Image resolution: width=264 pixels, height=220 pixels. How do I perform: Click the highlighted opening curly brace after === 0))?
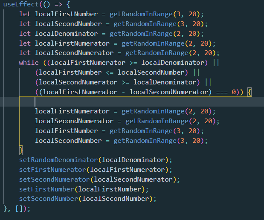(249, 92)
